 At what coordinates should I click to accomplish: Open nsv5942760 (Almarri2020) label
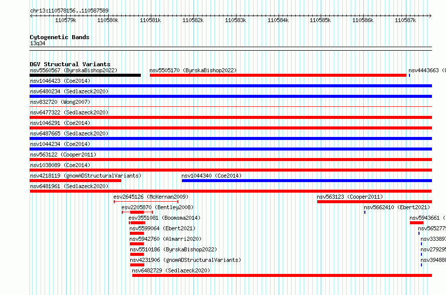pos(165,239)
